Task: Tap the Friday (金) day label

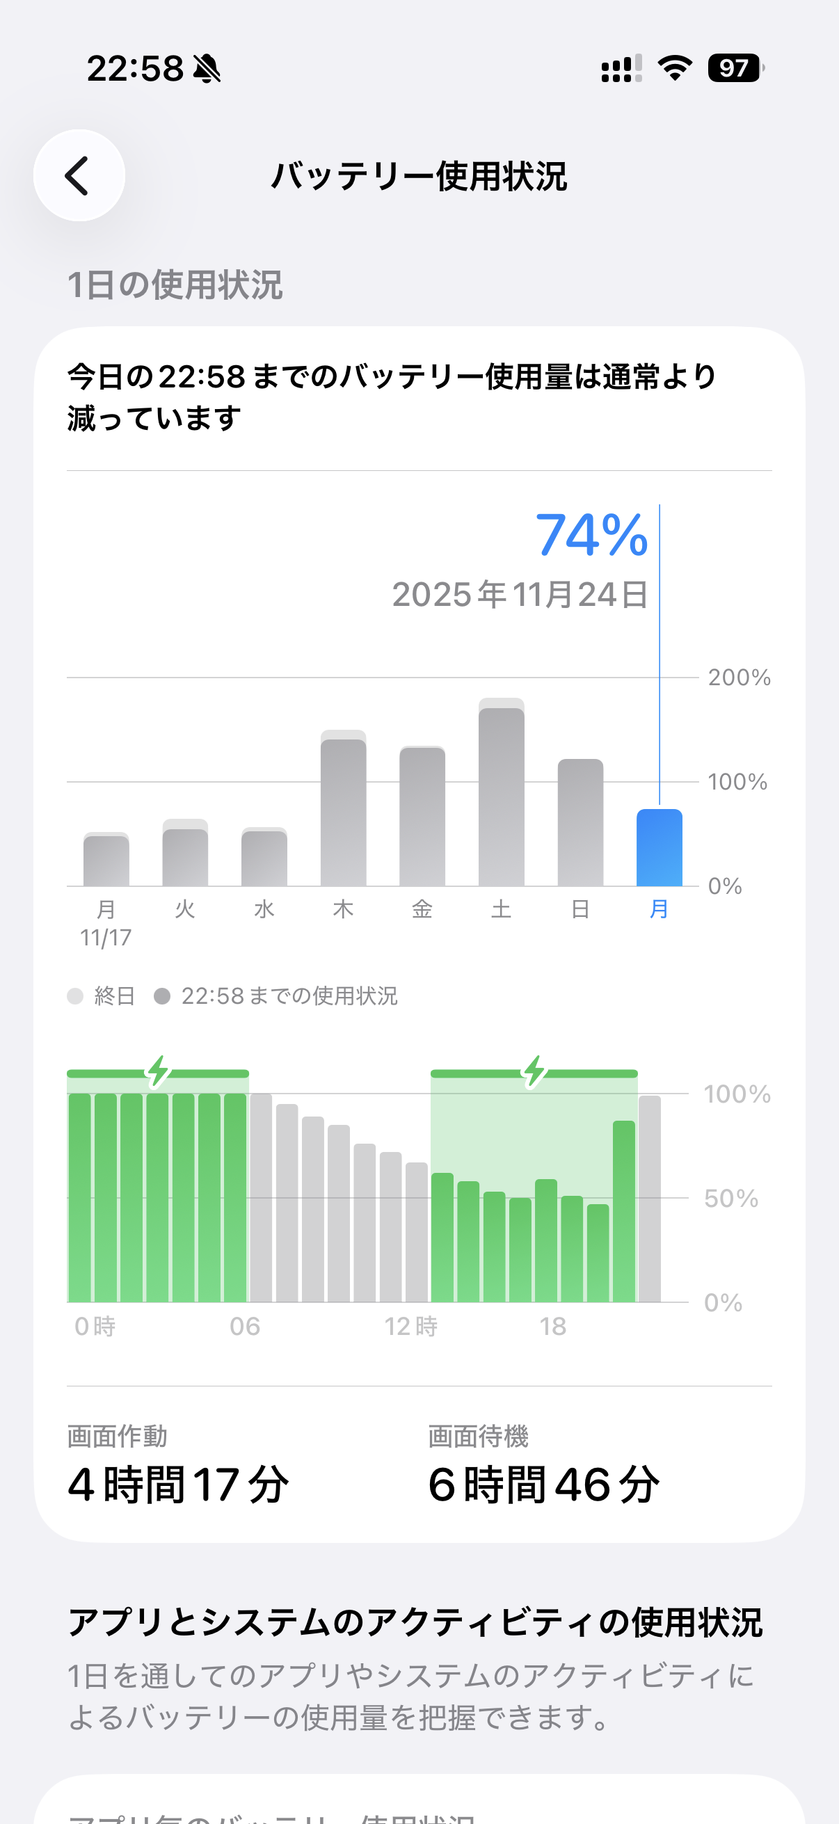Action: coord(422,909)
